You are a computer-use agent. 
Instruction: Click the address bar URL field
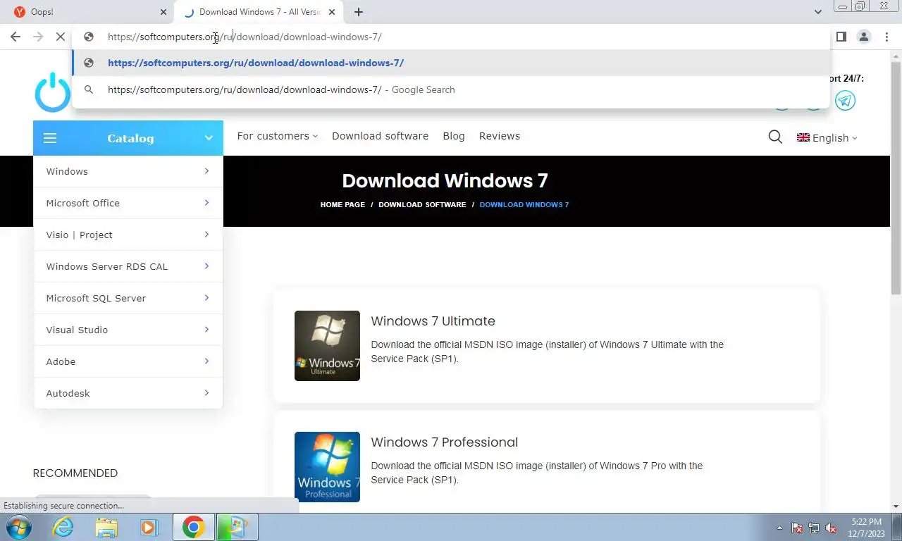[x=451, y=37]
